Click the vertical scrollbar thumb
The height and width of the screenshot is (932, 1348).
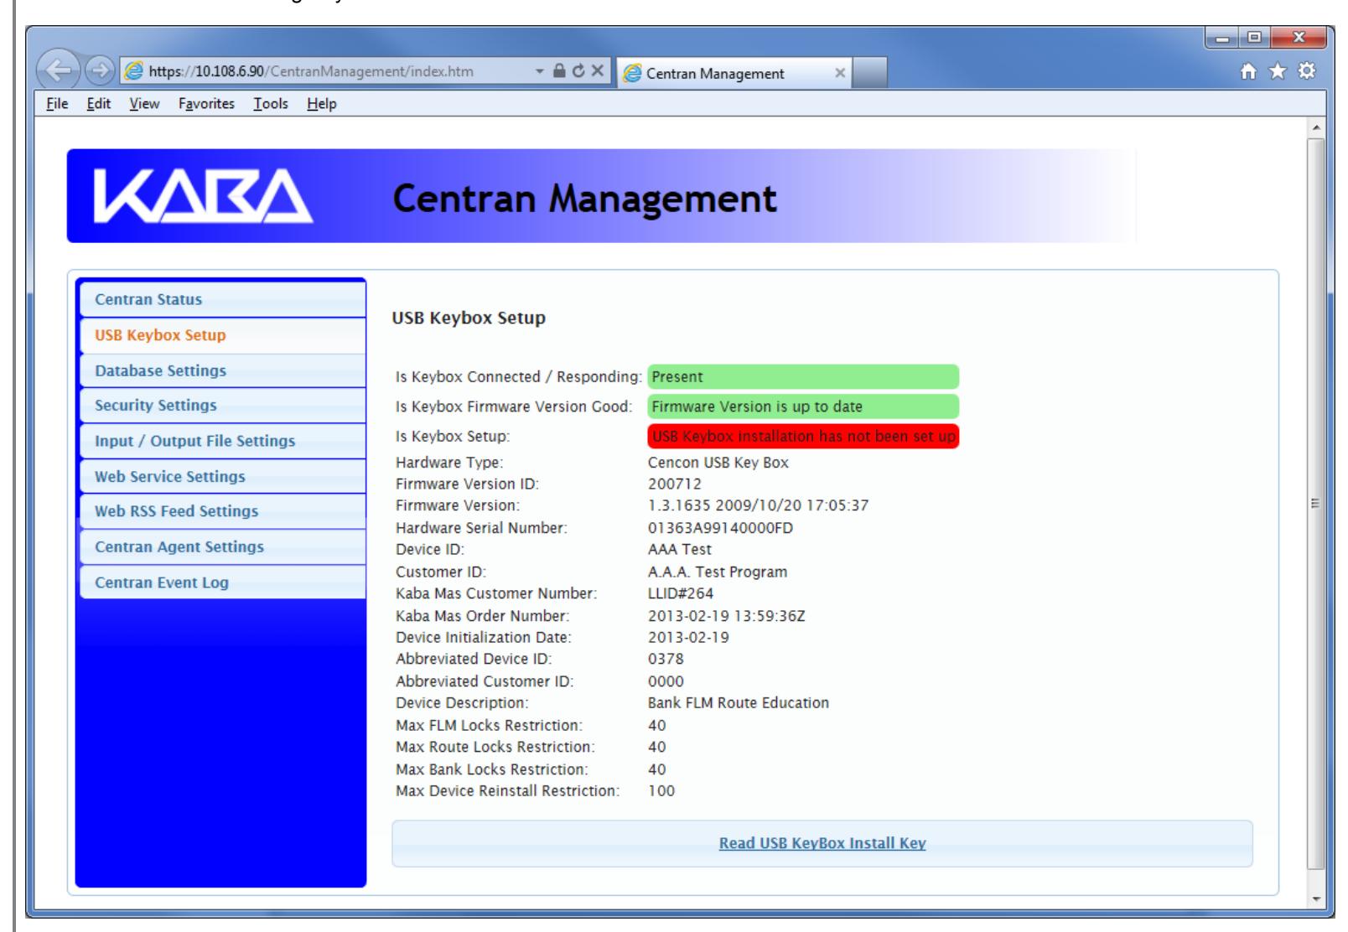click(1317, 504)
